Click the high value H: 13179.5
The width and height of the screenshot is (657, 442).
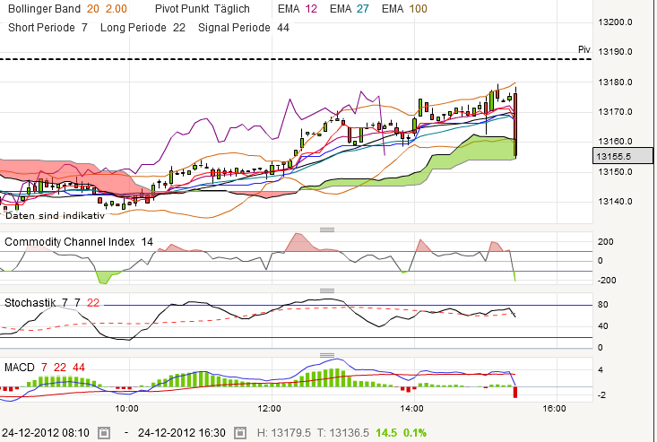point(283,433)
